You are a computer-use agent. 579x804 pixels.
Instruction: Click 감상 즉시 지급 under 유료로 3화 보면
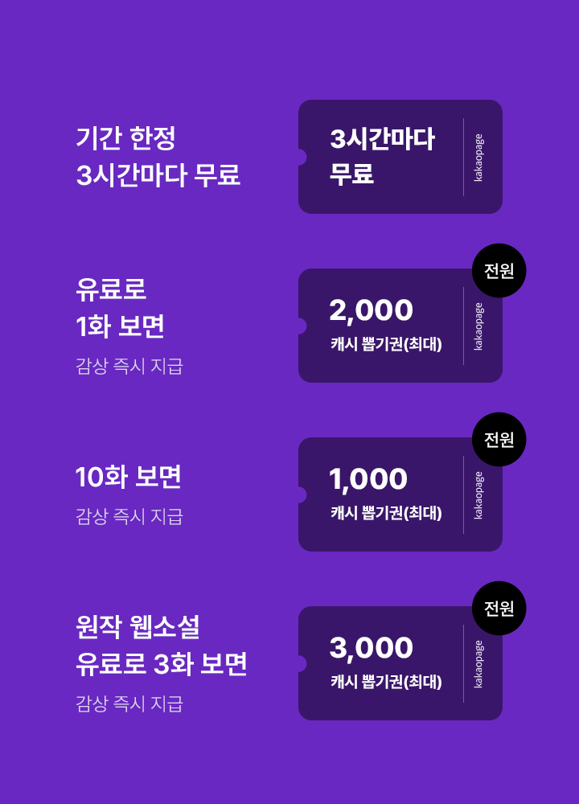(x=129, y=704)
